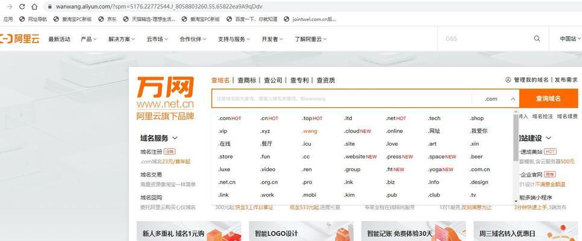This screenshot has width=582, height=241.
Task: Switch to the 查专利 tab
Action: [299, 80]
